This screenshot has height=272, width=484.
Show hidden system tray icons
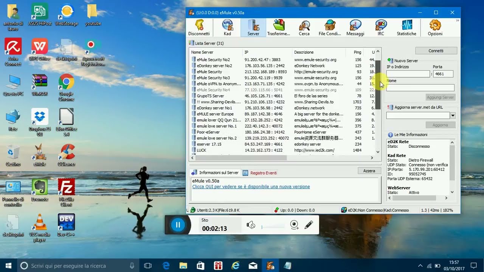(420, 265)
